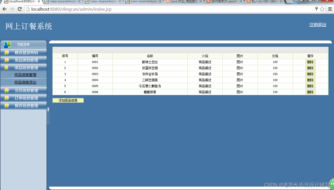Click 商品描述 in the 0003 row

pos(205,74)
